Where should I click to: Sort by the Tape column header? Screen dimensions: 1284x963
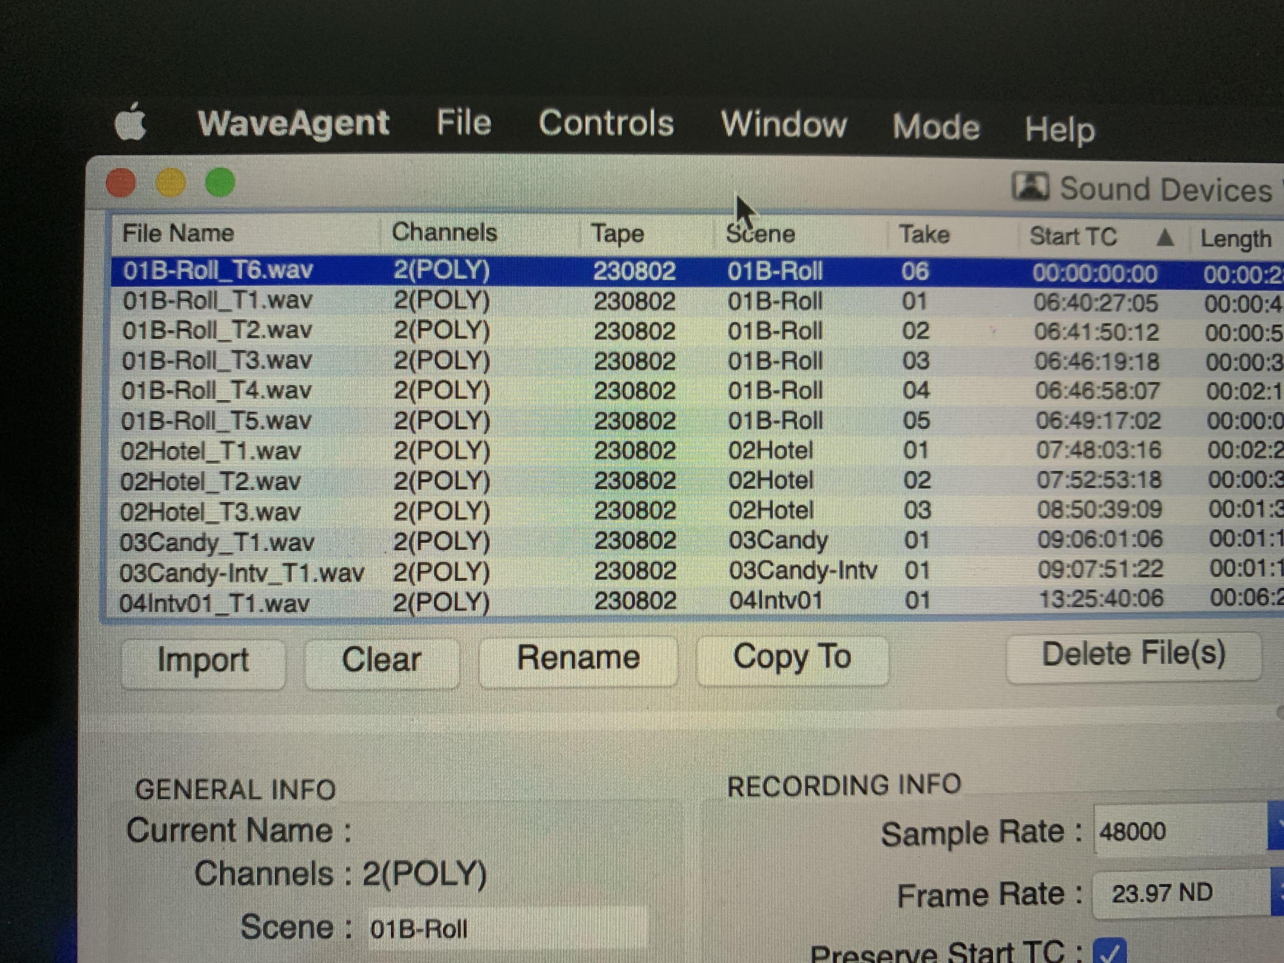[617, 233]
